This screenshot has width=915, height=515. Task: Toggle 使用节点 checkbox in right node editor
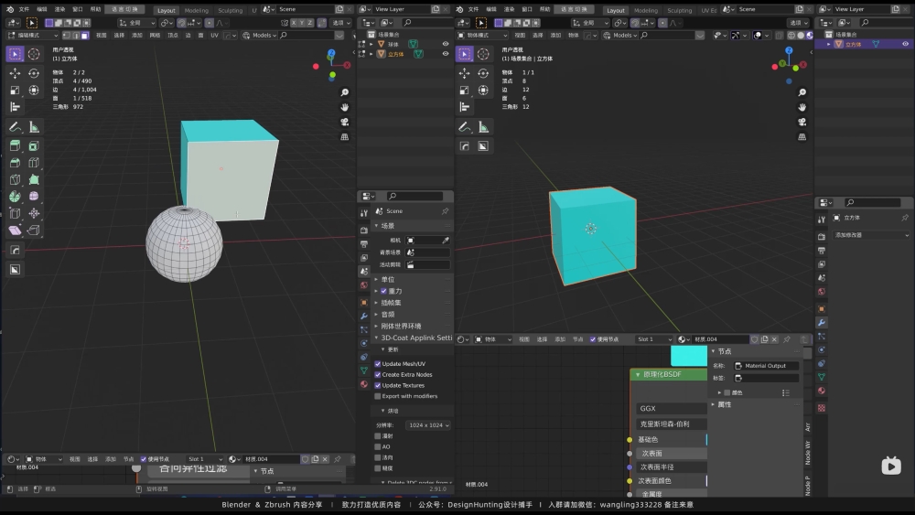click(x=593, y=339)
